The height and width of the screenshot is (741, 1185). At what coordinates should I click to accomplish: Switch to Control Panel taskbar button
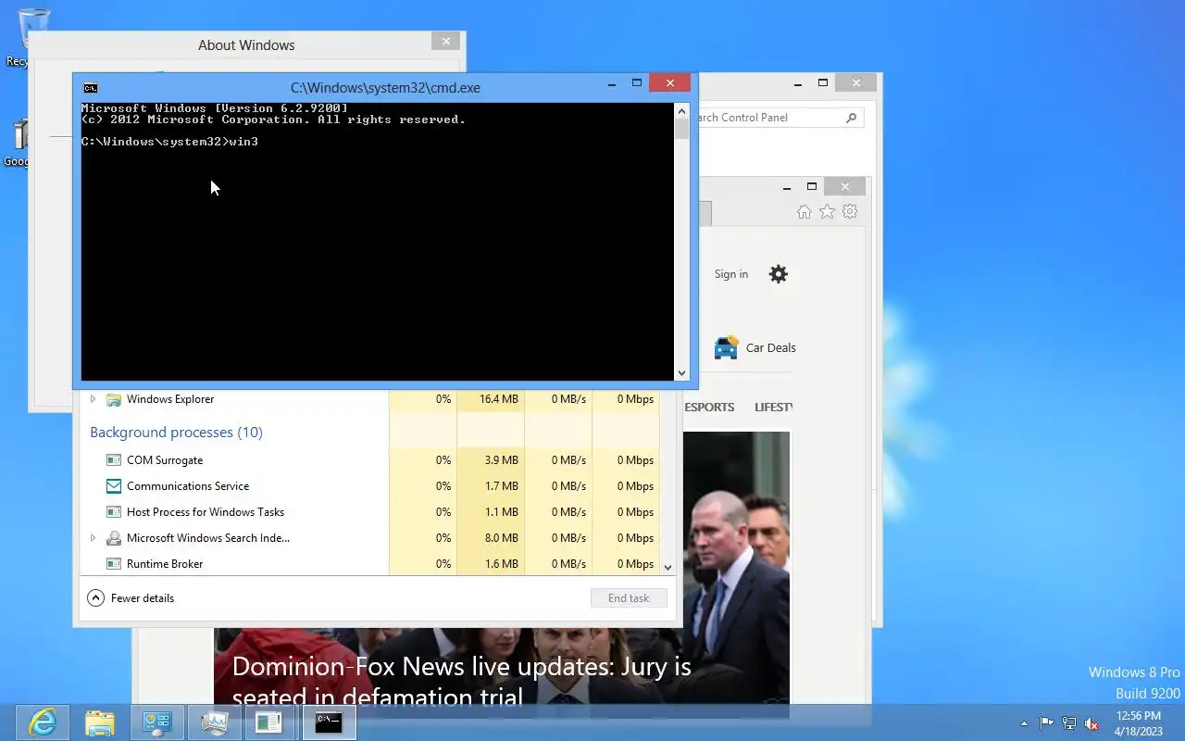(156, 722)
